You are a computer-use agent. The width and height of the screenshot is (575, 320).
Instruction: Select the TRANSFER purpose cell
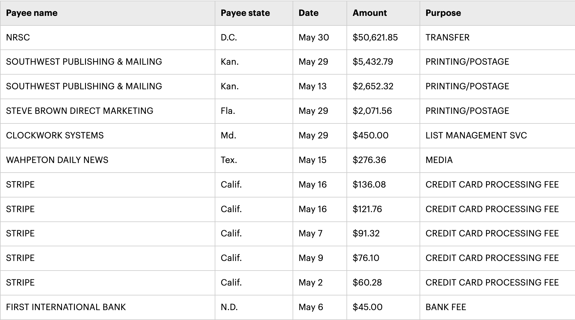447,37
